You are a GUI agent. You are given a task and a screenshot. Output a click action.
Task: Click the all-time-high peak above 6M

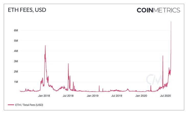pyautogui.click(x=171, y=22)
